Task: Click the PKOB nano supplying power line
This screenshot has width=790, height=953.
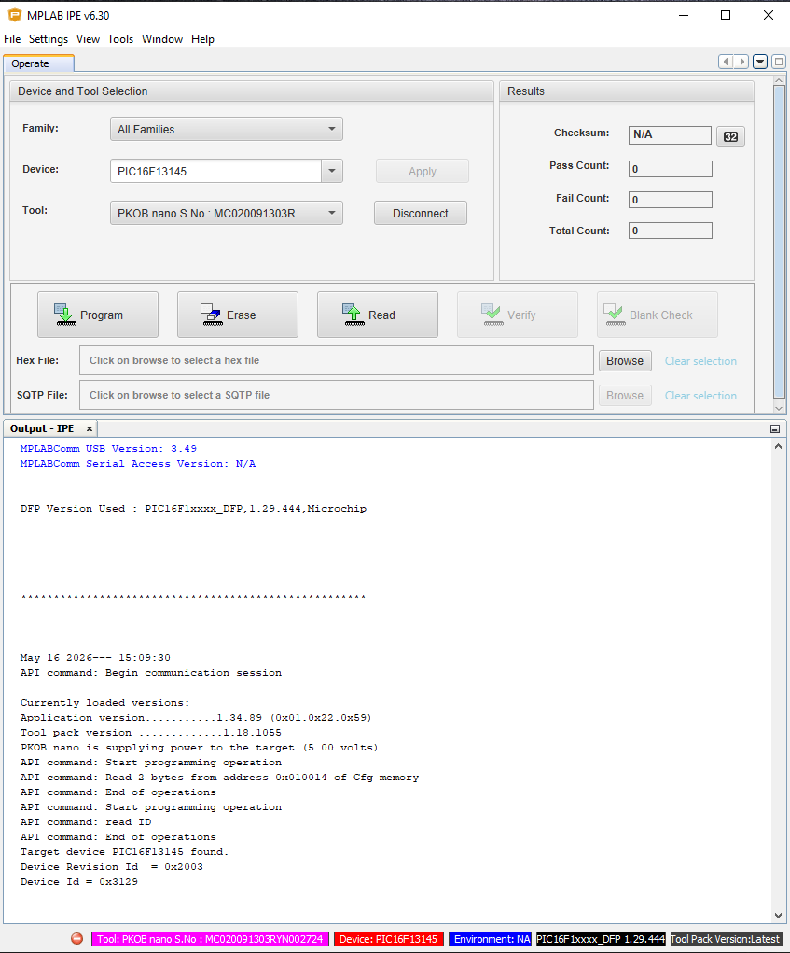Action: pos(202,748)
